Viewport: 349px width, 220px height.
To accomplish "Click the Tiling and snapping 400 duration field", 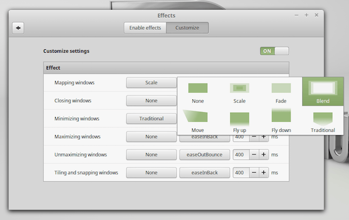I will click(241, 172).
